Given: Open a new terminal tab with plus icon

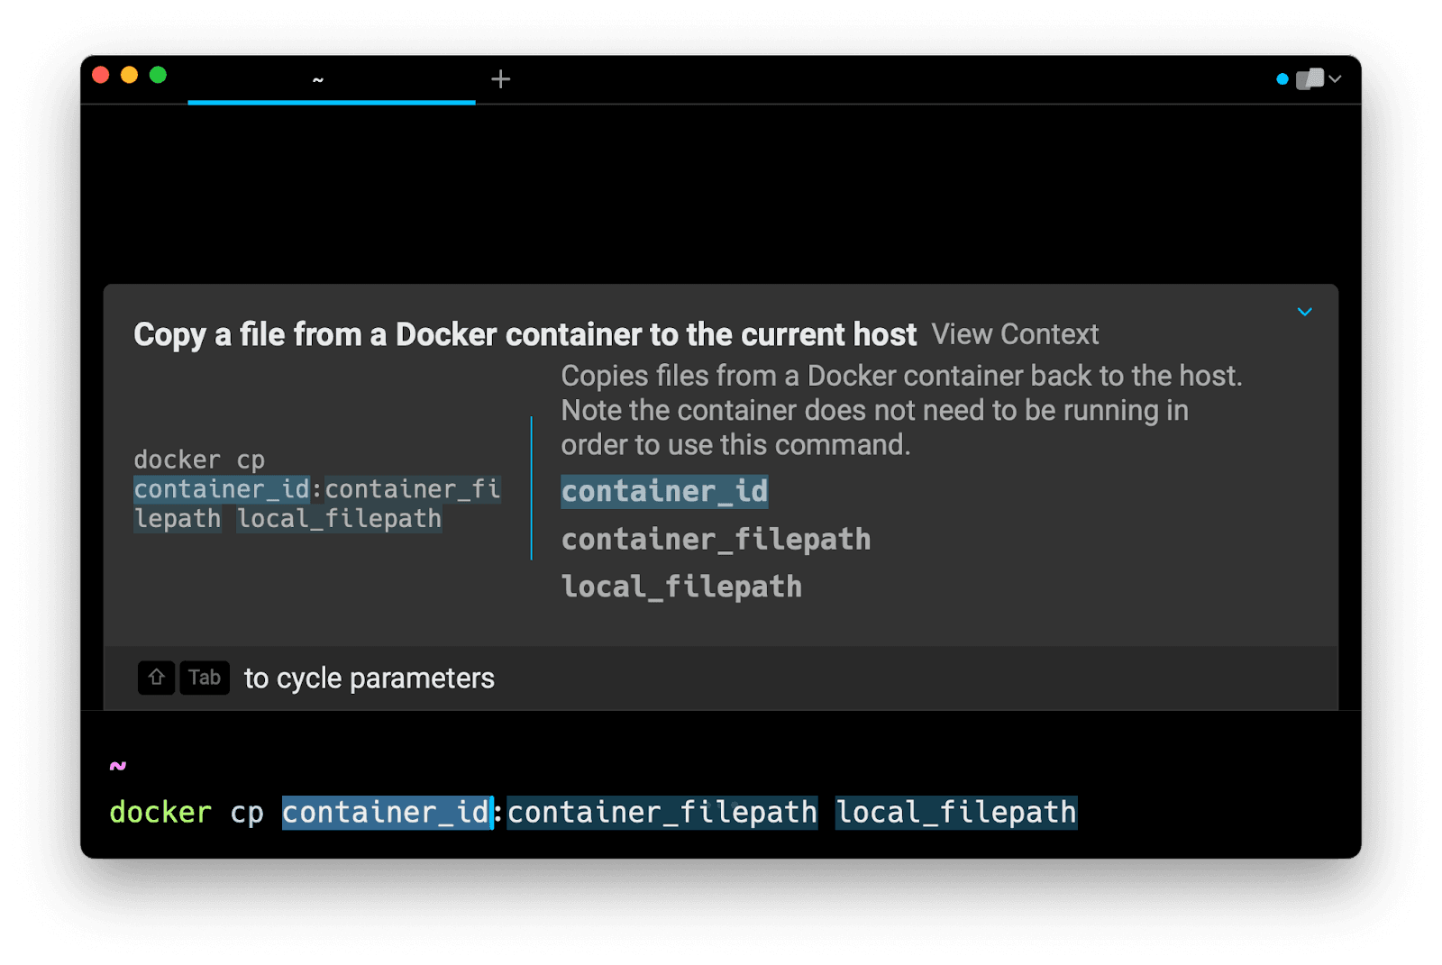Looking at the screenshot, I should (x=500, y=79).
